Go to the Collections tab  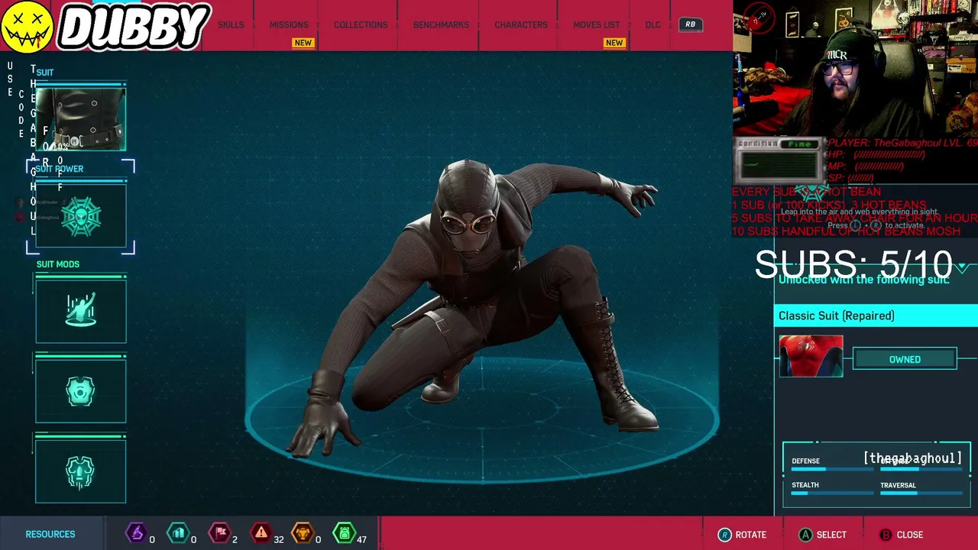(x=361, y=24)
